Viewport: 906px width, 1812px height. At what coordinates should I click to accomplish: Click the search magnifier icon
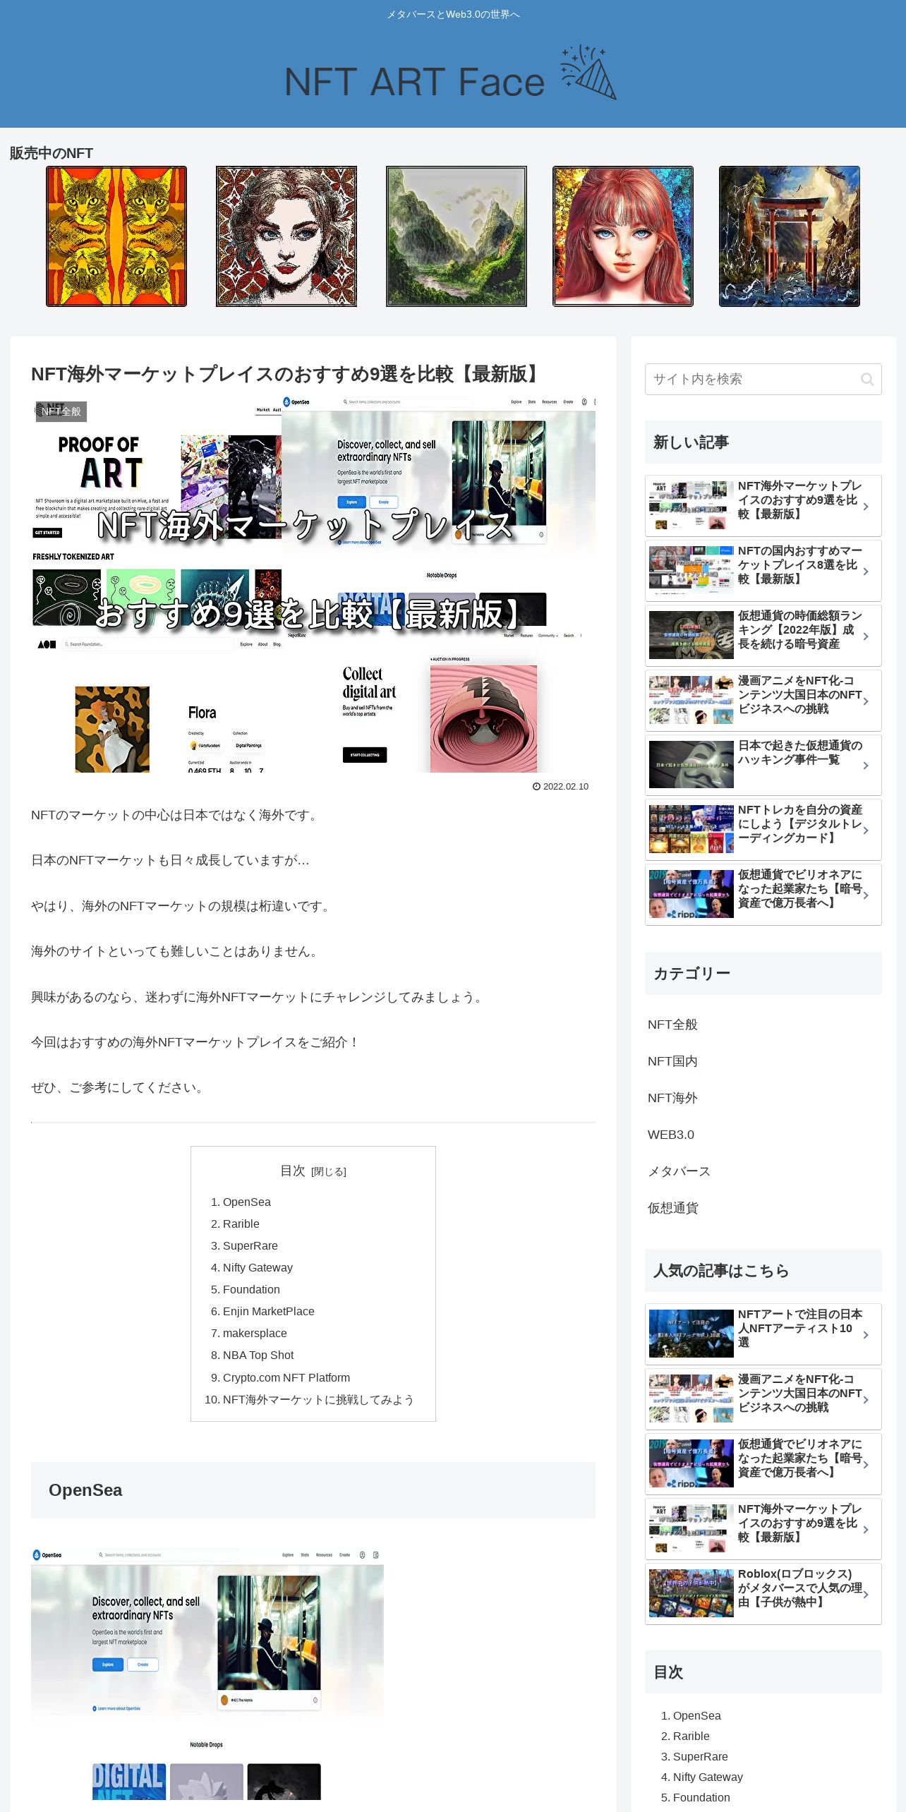867,380
